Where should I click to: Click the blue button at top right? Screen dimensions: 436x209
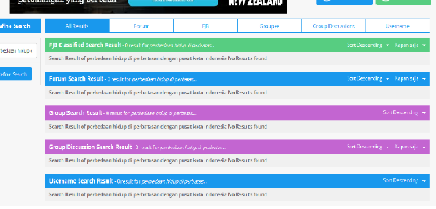click(344, 2)
